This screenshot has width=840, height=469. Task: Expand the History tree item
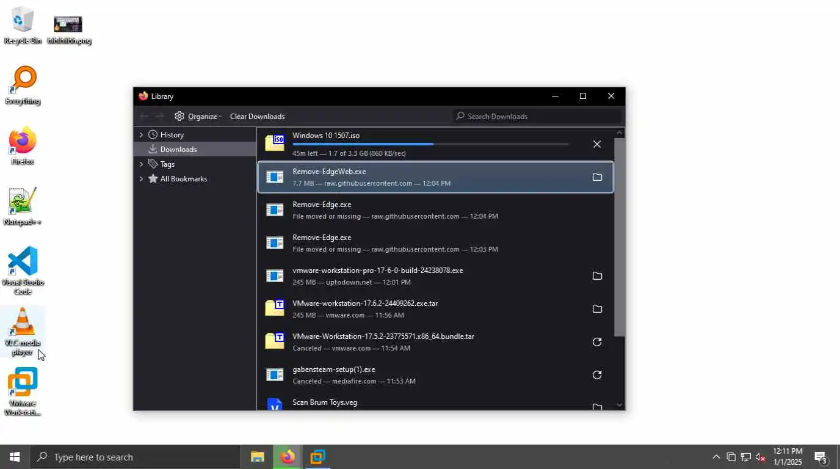click(x=141, y=134)
